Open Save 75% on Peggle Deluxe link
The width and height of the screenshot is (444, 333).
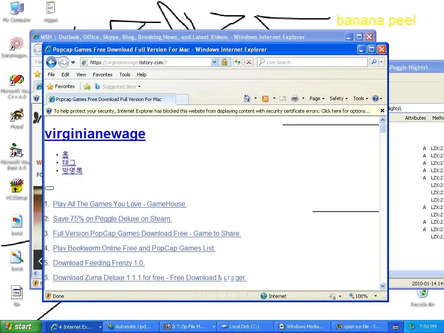tap(112, 219)
